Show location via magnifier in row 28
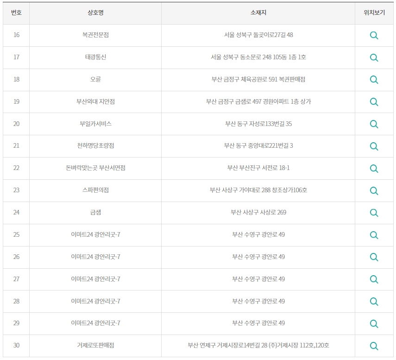Image resolution: width=396 pixels, height=360 pixels. (x=374, y=302)
